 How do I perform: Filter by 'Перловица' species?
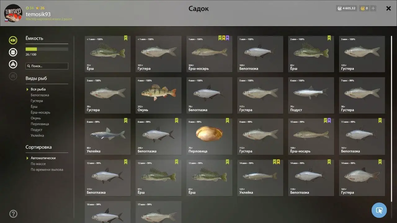click(40, 124)
